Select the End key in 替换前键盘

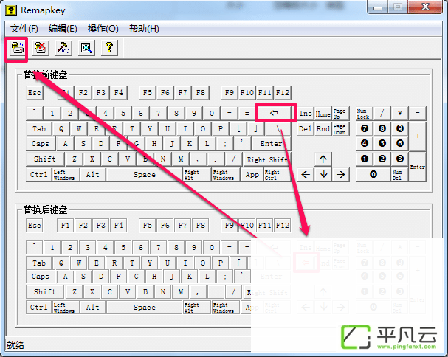[x=323, y=129]
